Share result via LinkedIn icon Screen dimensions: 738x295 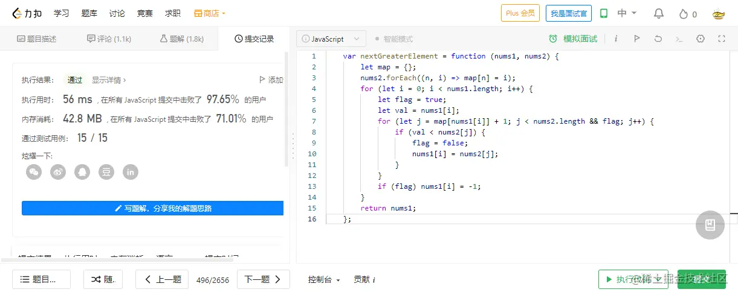[131, 172]
